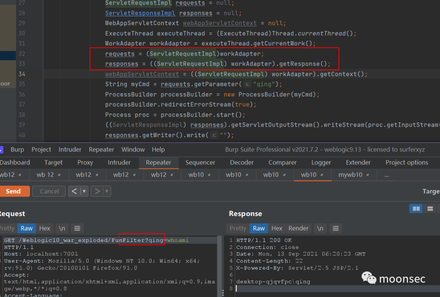Select the Repeater tool tab
Image resolution: width=440 pixels, height=297 pixels.
click(158, 162)
